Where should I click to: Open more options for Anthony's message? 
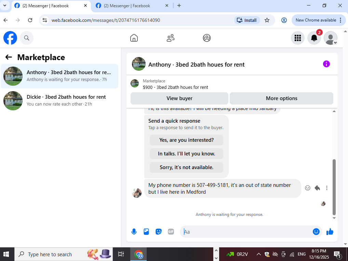[327, 188]
